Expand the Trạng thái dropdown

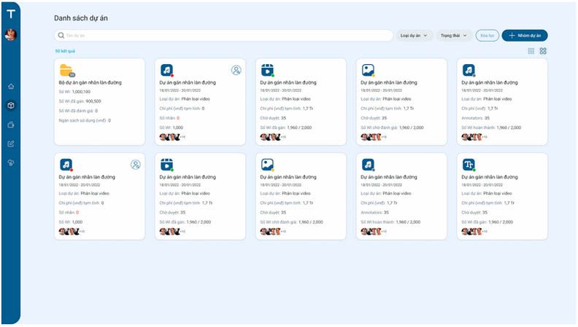point(454,35)
